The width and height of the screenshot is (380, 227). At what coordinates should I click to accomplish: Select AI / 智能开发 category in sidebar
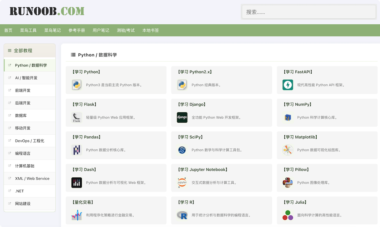(29, 78)
